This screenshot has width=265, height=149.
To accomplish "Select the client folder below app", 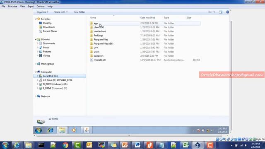I will (99, 27).
